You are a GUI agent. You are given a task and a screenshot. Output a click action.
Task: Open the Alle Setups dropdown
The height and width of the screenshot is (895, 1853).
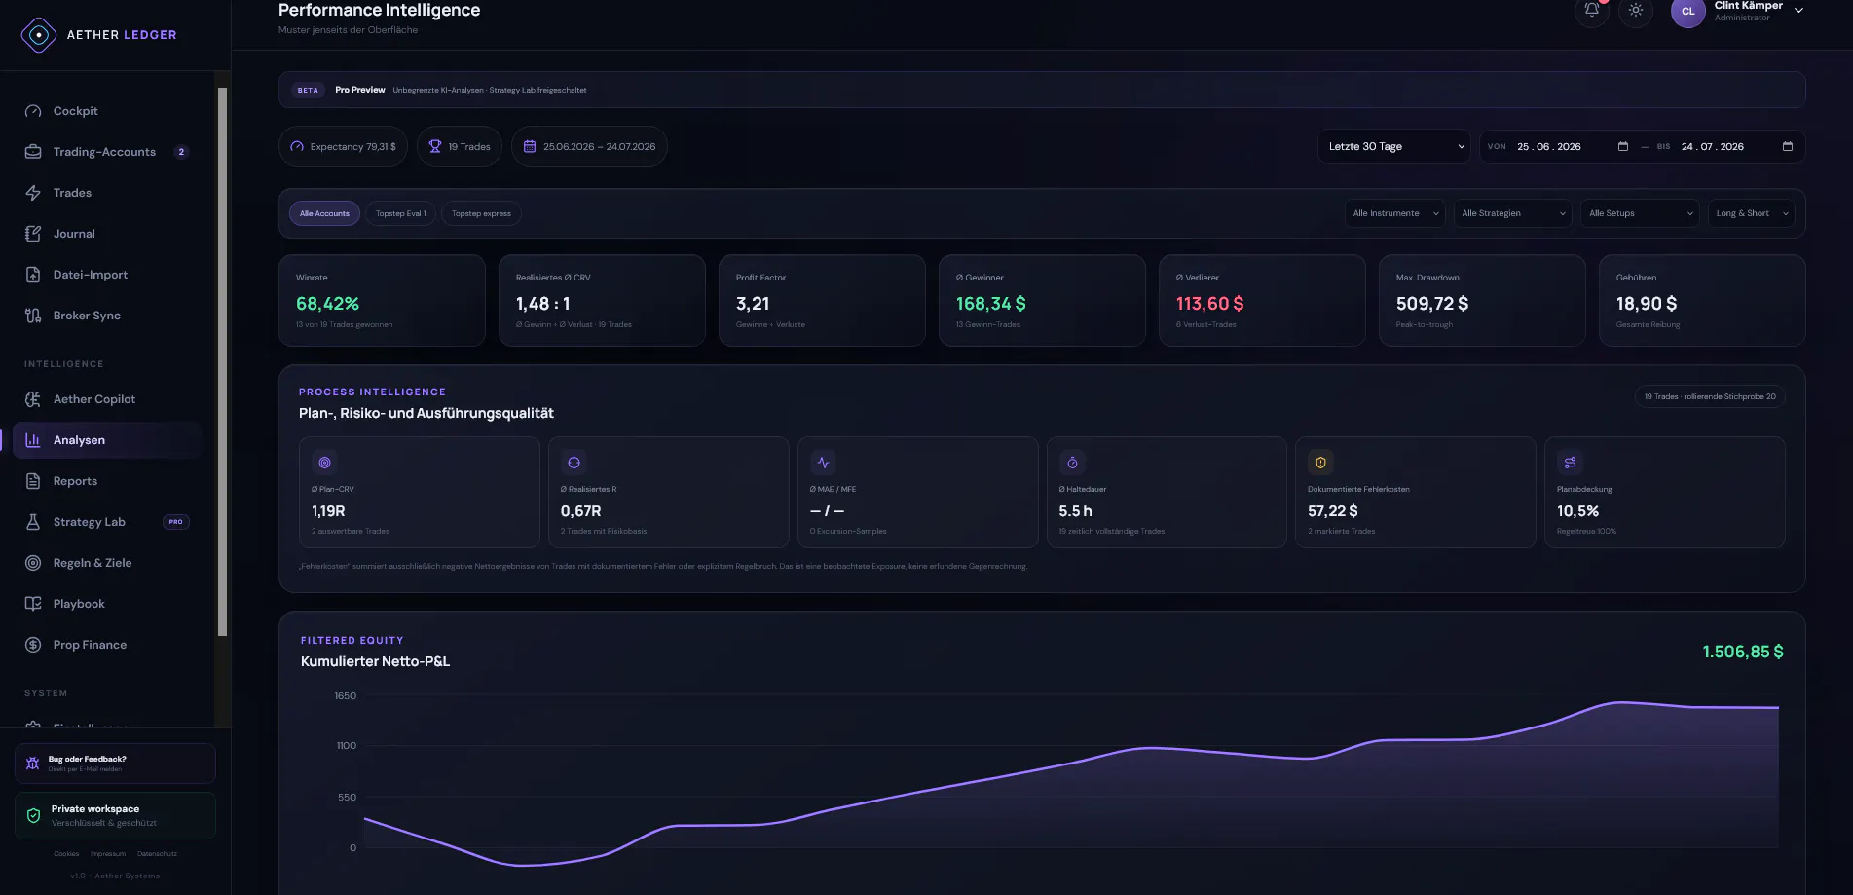(1641, 214)
